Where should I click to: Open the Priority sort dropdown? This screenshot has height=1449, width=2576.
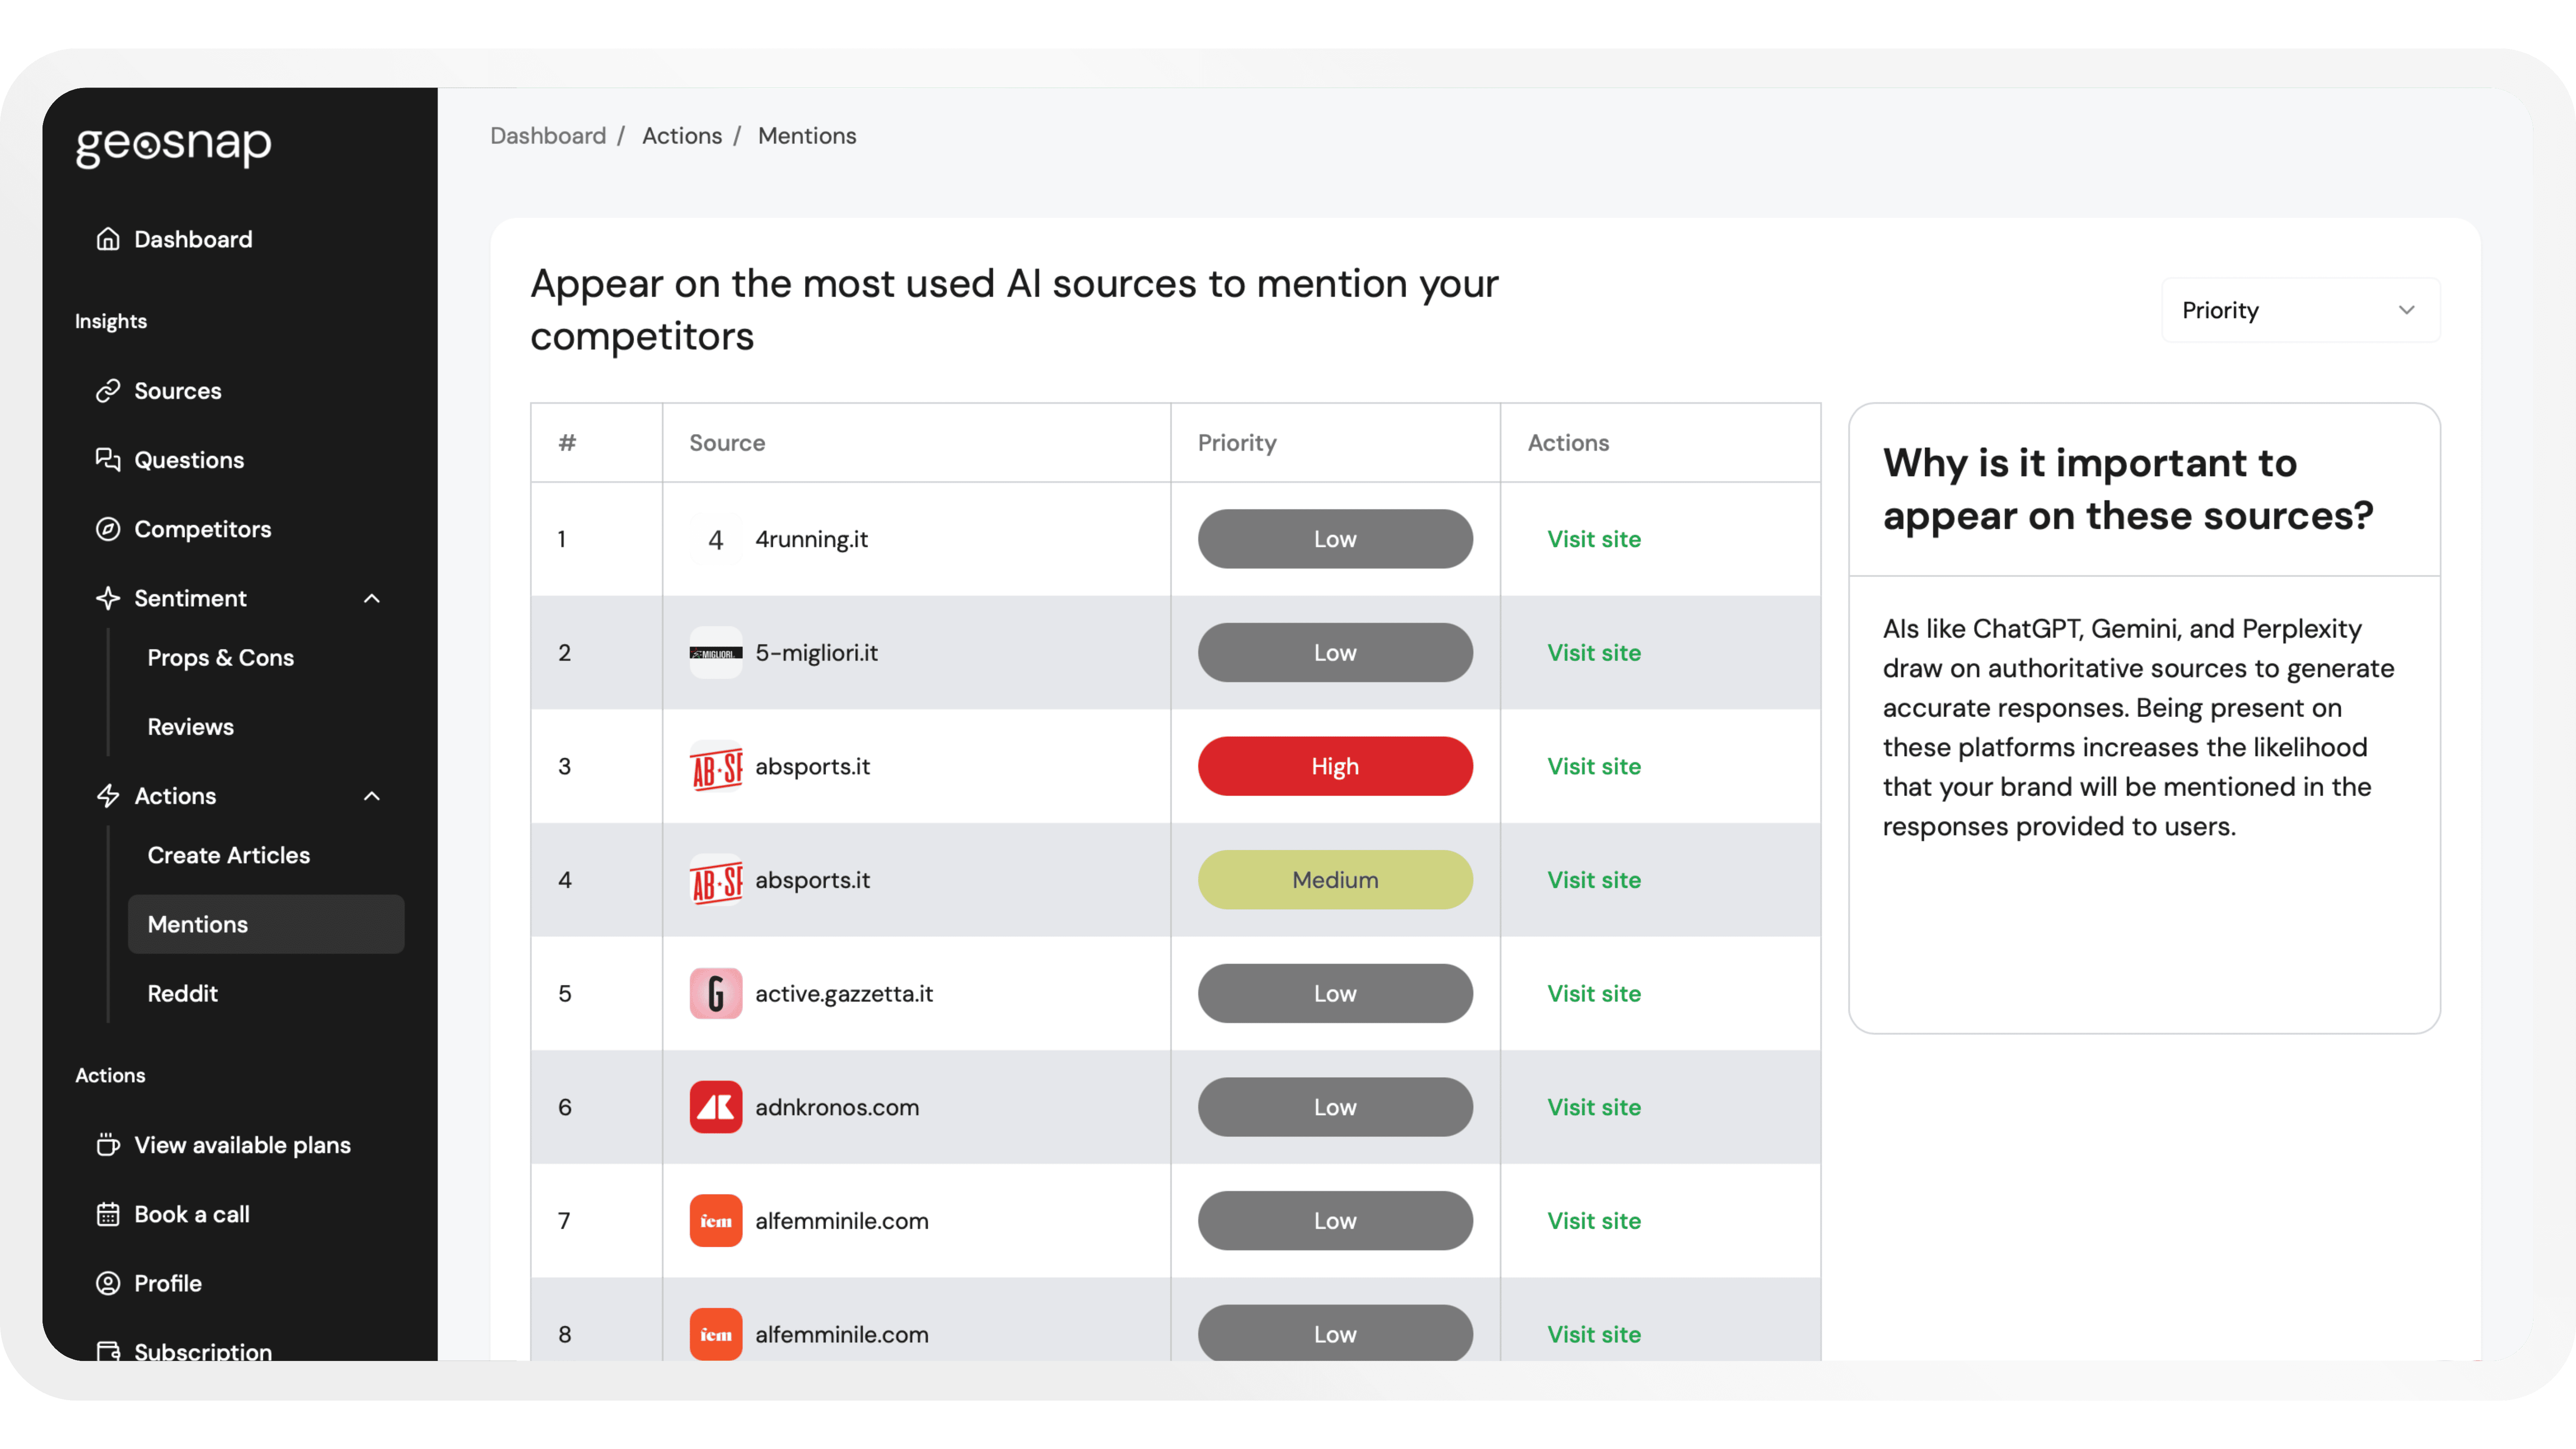click(2299, 309)
